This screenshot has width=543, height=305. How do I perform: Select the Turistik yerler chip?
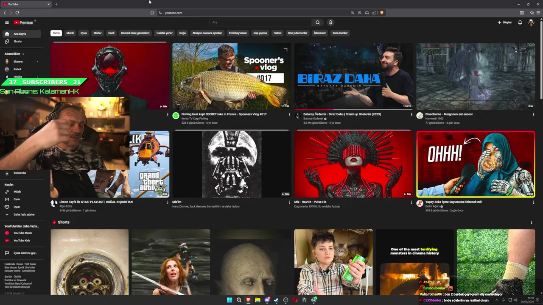(x=164, y=33)
